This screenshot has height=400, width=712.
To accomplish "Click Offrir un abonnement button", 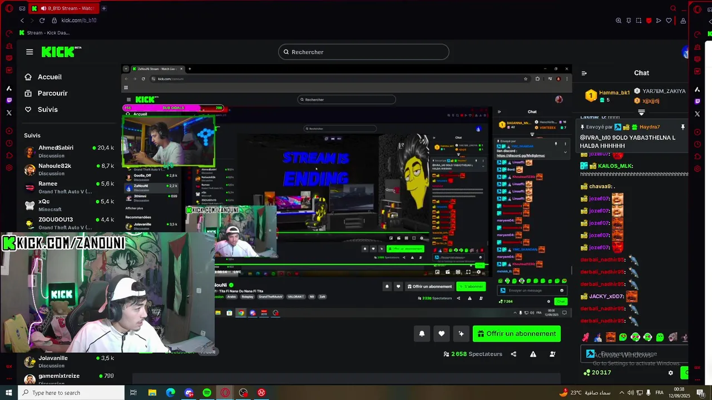I will click(517, 334).
